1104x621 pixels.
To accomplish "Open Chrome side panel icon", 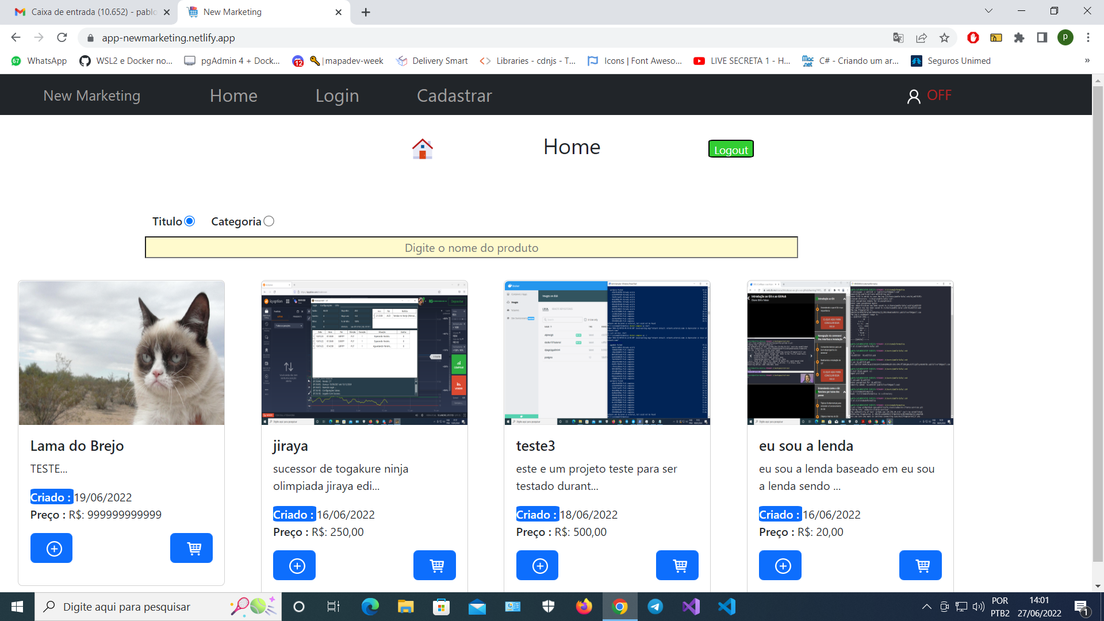I will (x=1042, y=38).
